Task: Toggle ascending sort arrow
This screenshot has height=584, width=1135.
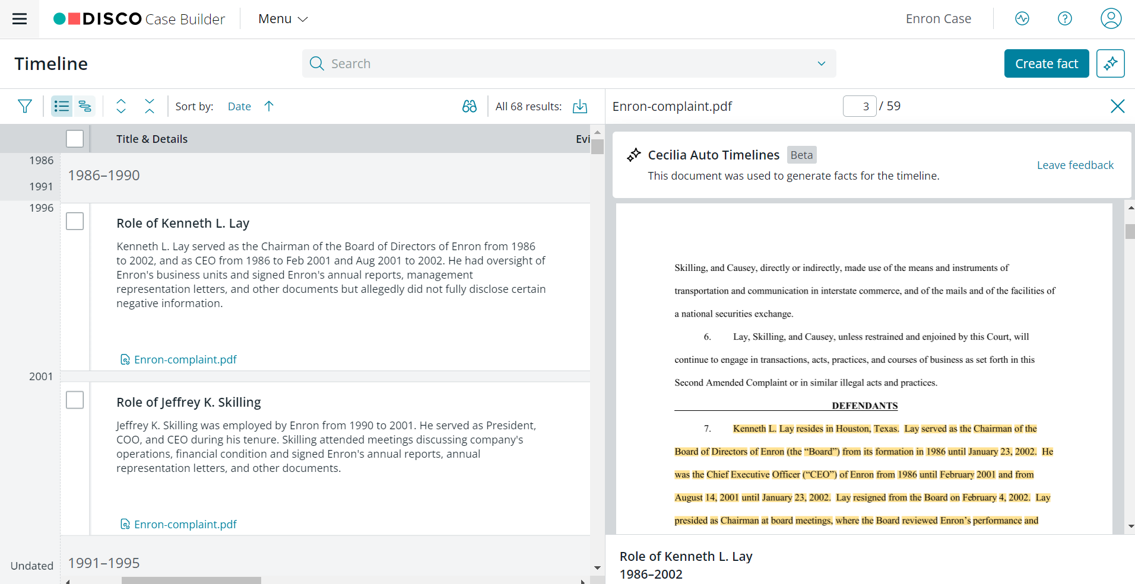Action: 269,106
